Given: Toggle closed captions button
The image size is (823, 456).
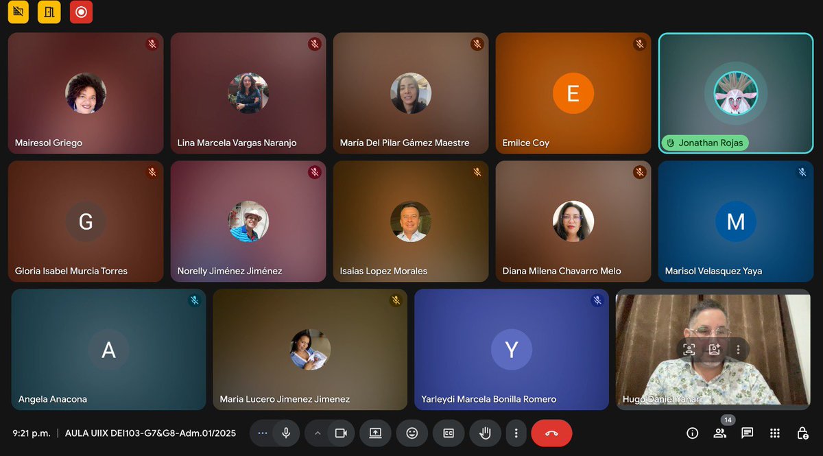Looking at the screenshot, I should 449,433.
